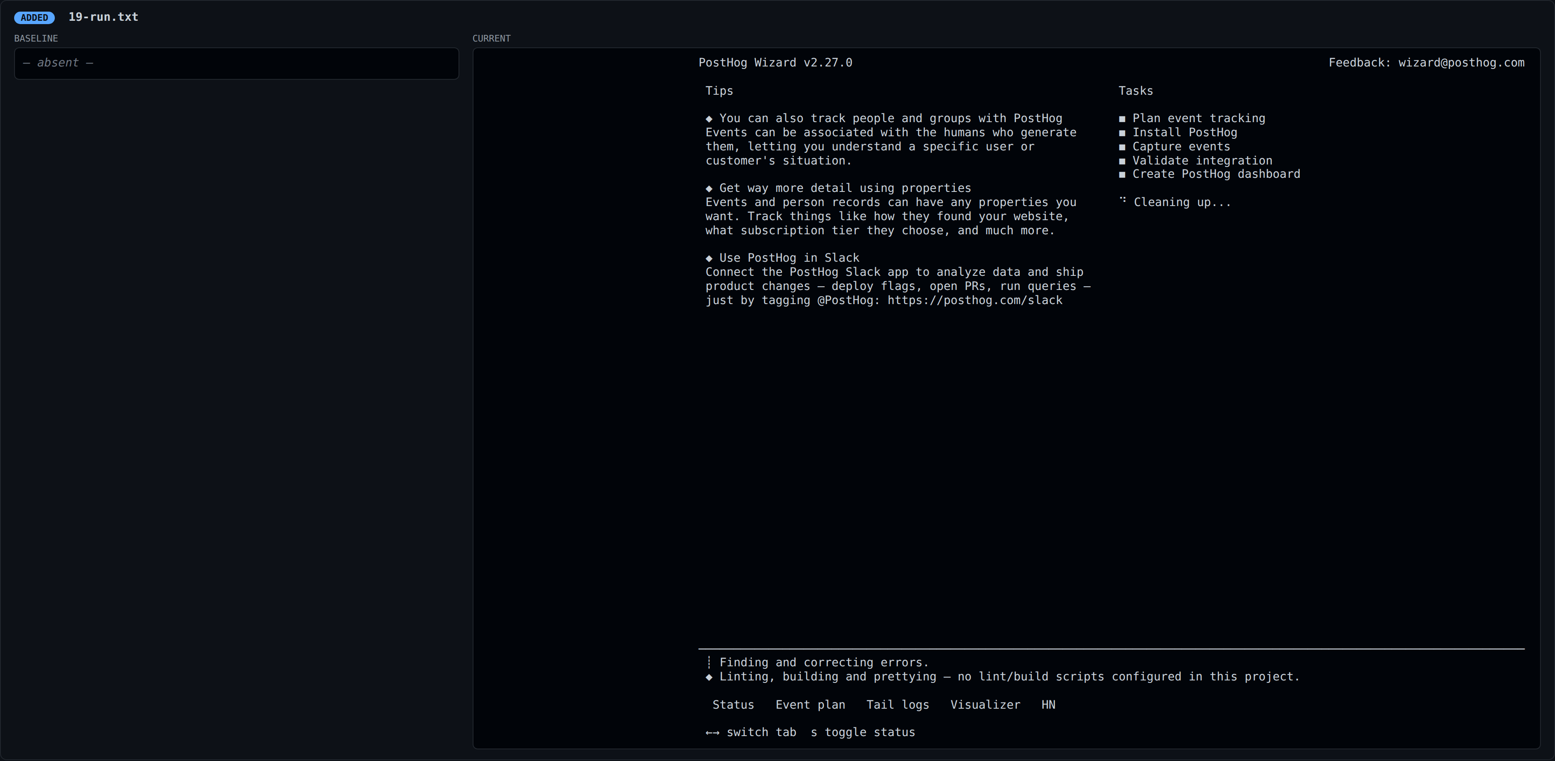Click the Validate integration task
The image size is (1555, 761).
point(1202,161)
